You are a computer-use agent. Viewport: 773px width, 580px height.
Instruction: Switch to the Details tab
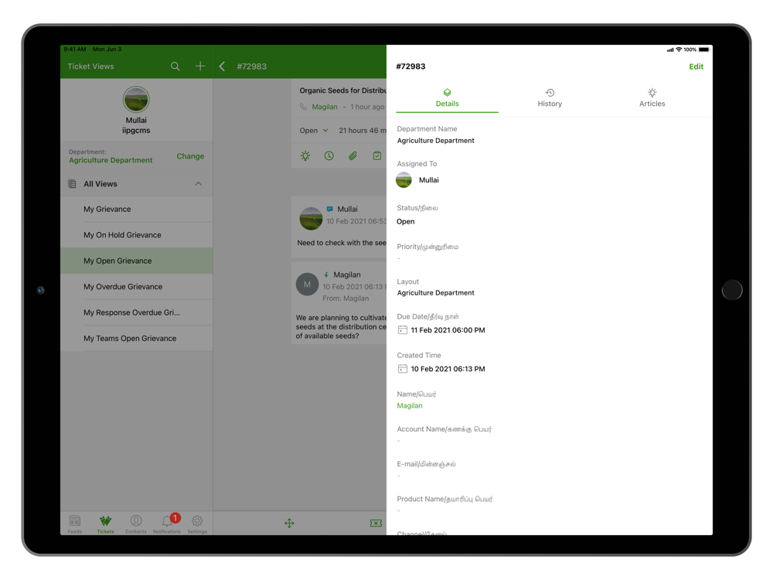447,98
